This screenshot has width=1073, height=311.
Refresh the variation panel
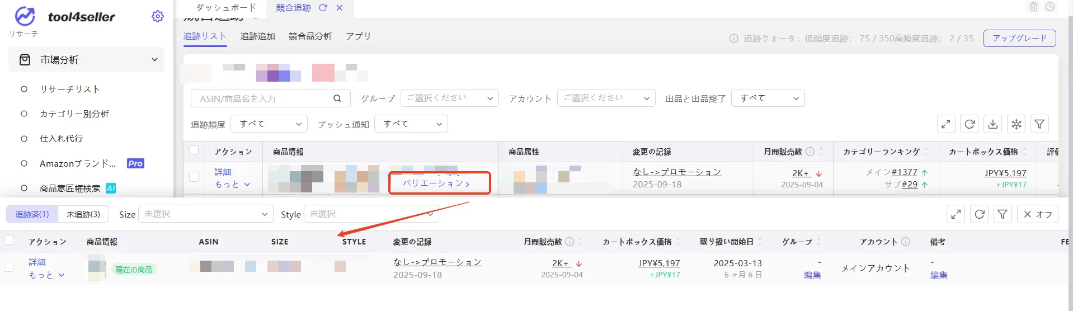(980, 214)
